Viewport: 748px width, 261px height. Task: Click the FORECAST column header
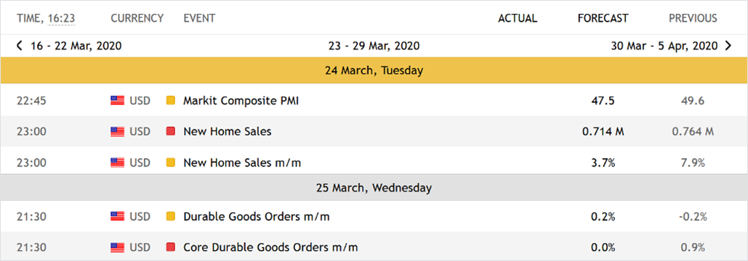click(603, 19)
